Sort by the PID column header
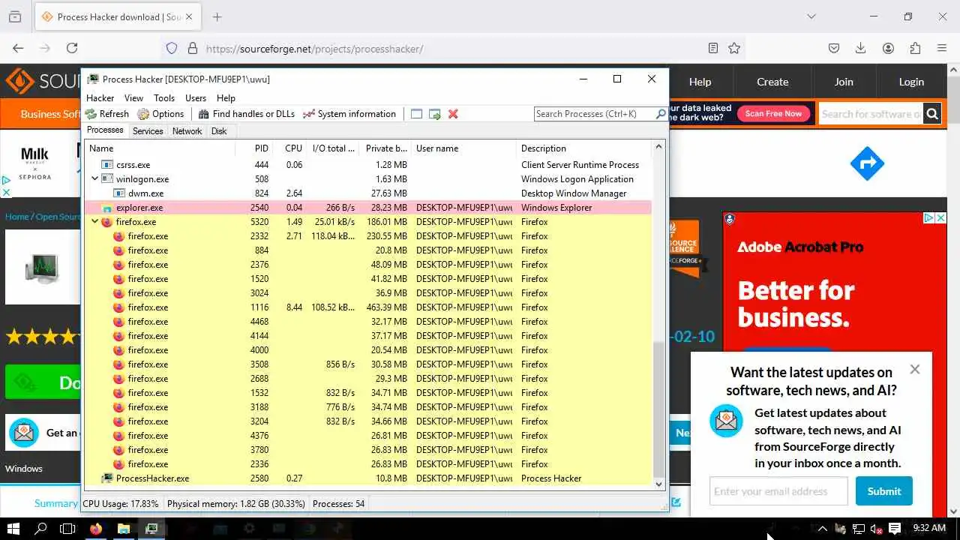This screenshot has width=960, height=540. tap(254, 148)
